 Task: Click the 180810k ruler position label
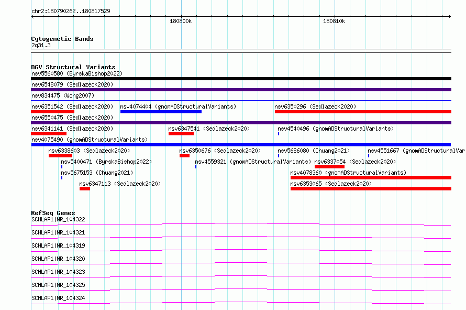coord(334,21)
